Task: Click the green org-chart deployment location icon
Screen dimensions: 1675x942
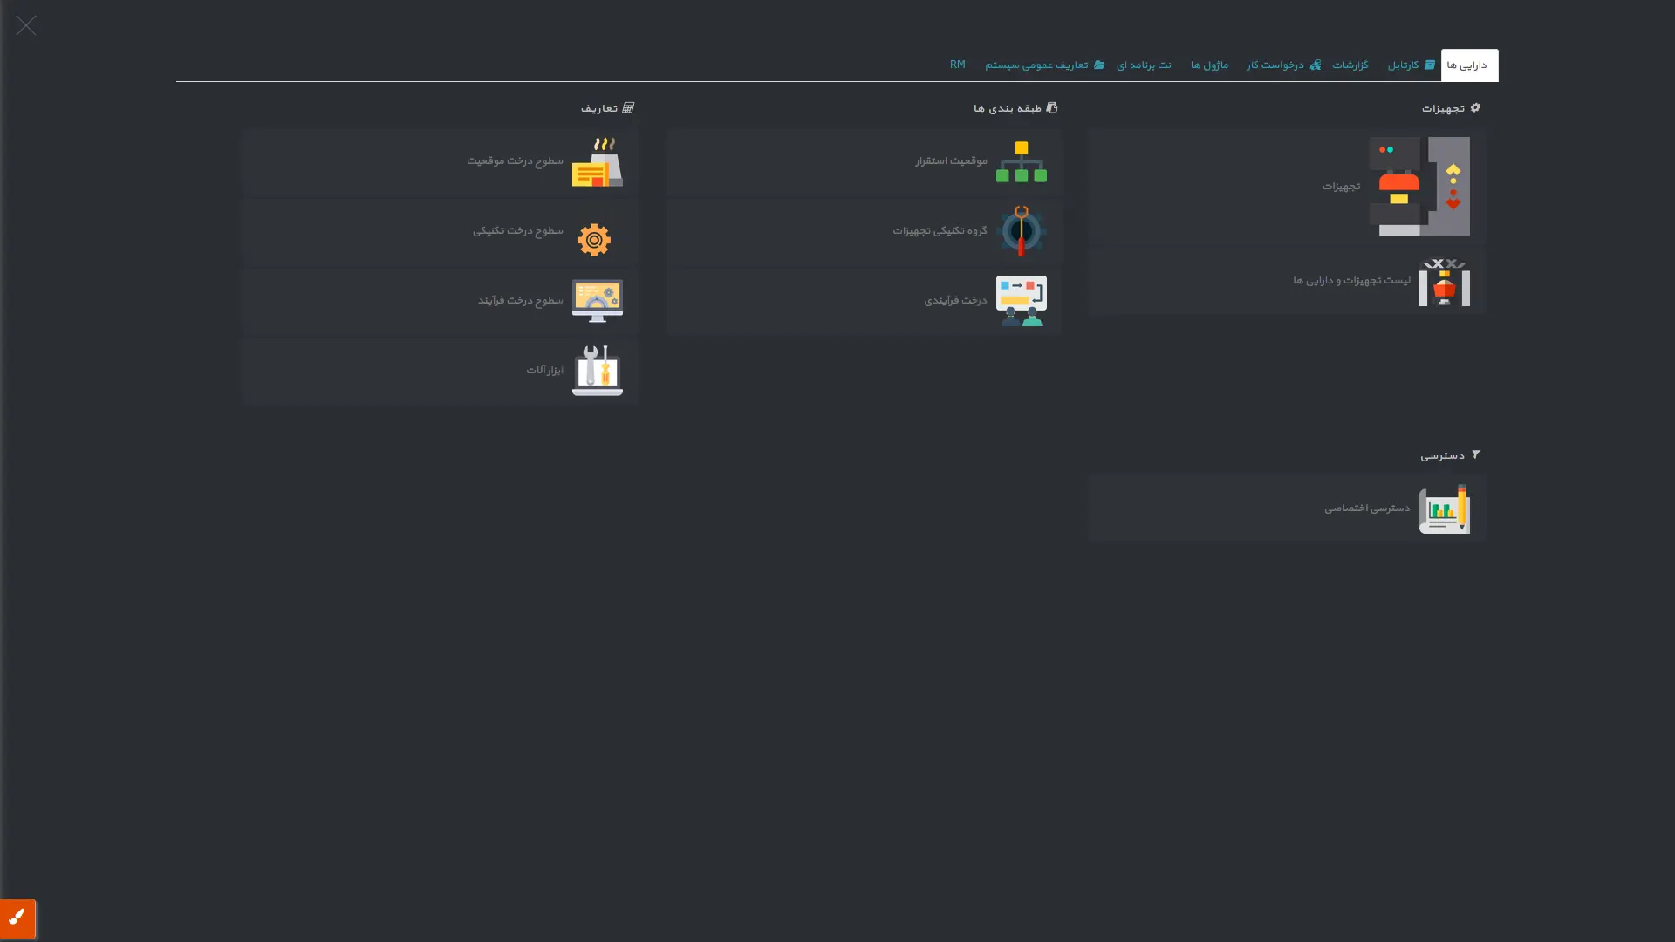Action: pos(1021,161)
